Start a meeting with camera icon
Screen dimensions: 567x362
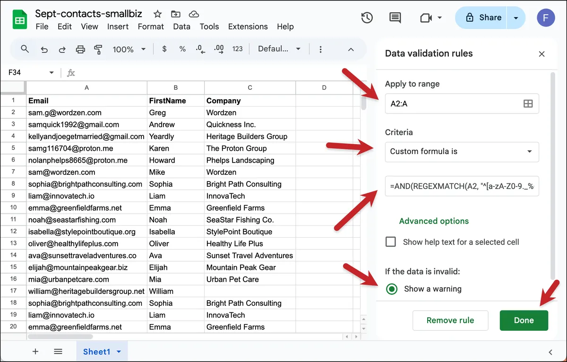pos(426,18)
